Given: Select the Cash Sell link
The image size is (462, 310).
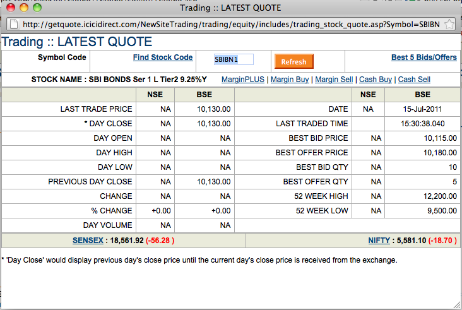Looking at the screenshot, I should pos(414,80).
